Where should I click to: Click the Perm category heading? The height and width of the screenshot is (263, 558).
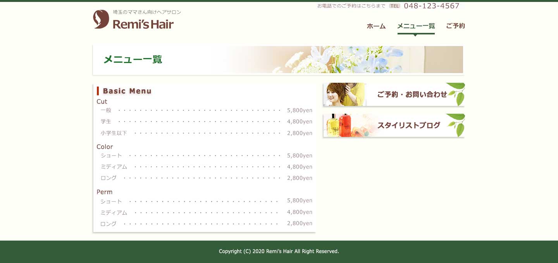104,192
